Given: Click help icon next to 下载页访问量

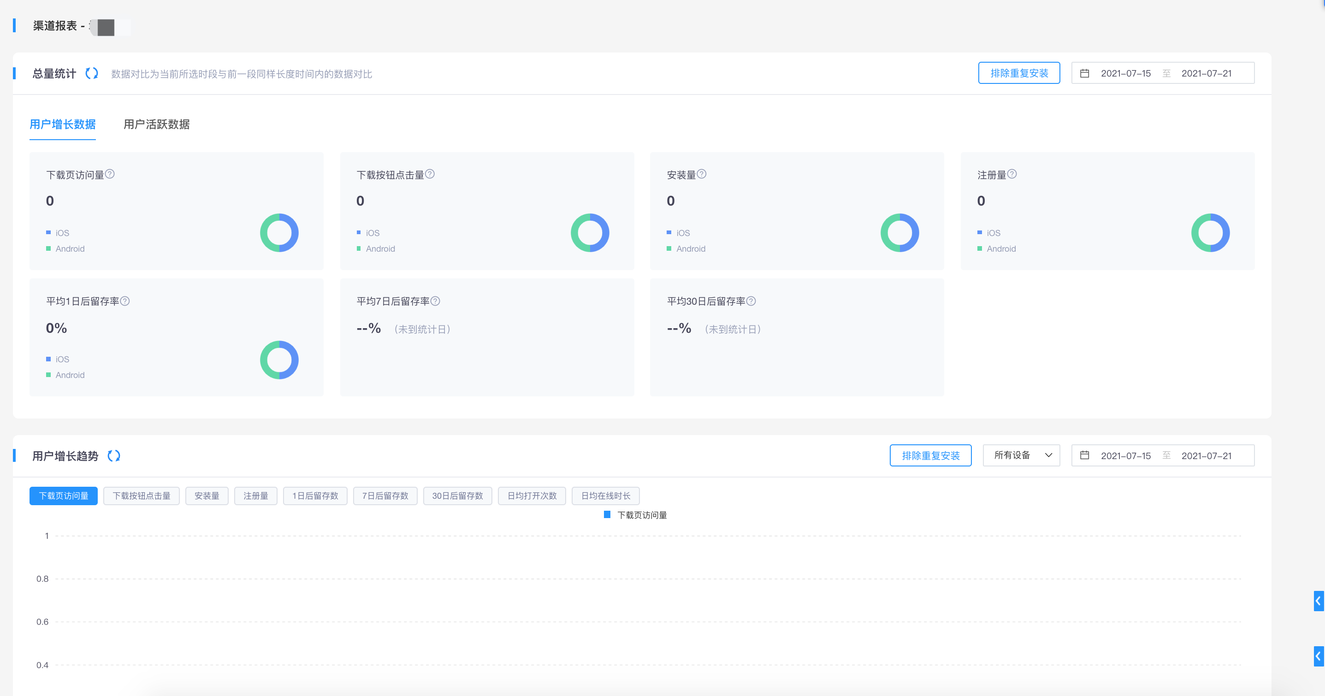Looking at the screenshot, I should coord(110,174).
